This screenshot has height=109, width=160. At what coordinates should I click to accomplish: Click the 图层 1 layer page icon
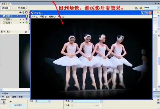pyautogui.click(x=4, y=23)
